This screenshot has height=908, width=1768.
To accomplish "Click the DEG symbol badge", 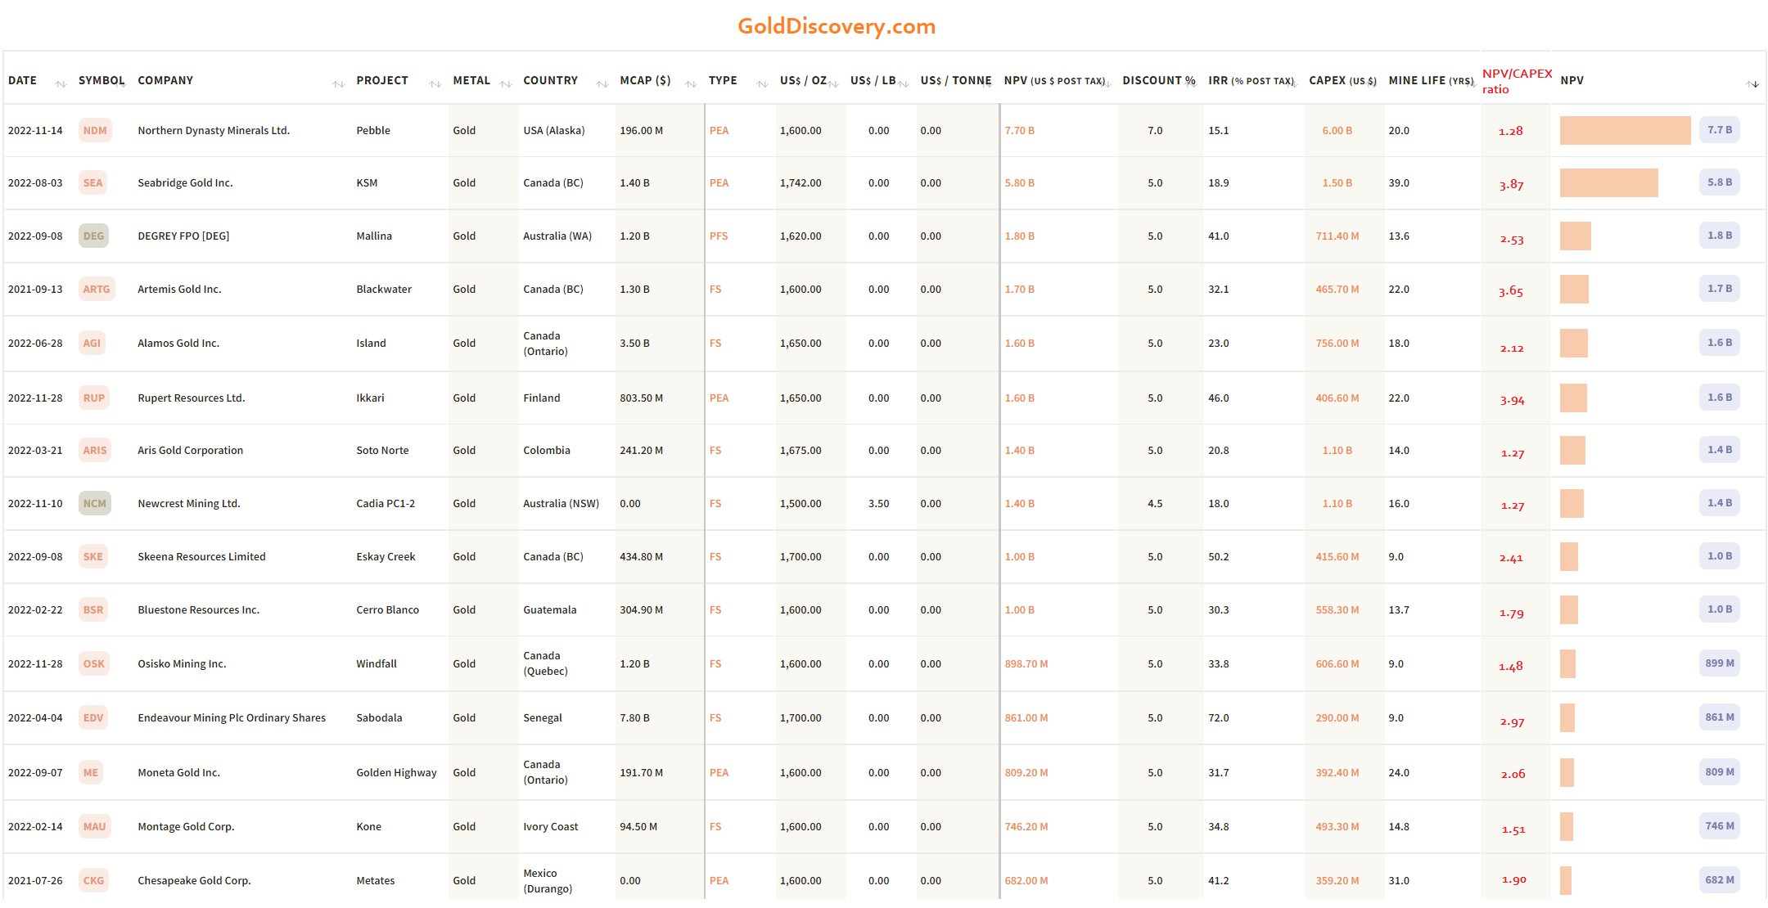I will (94, 236).
